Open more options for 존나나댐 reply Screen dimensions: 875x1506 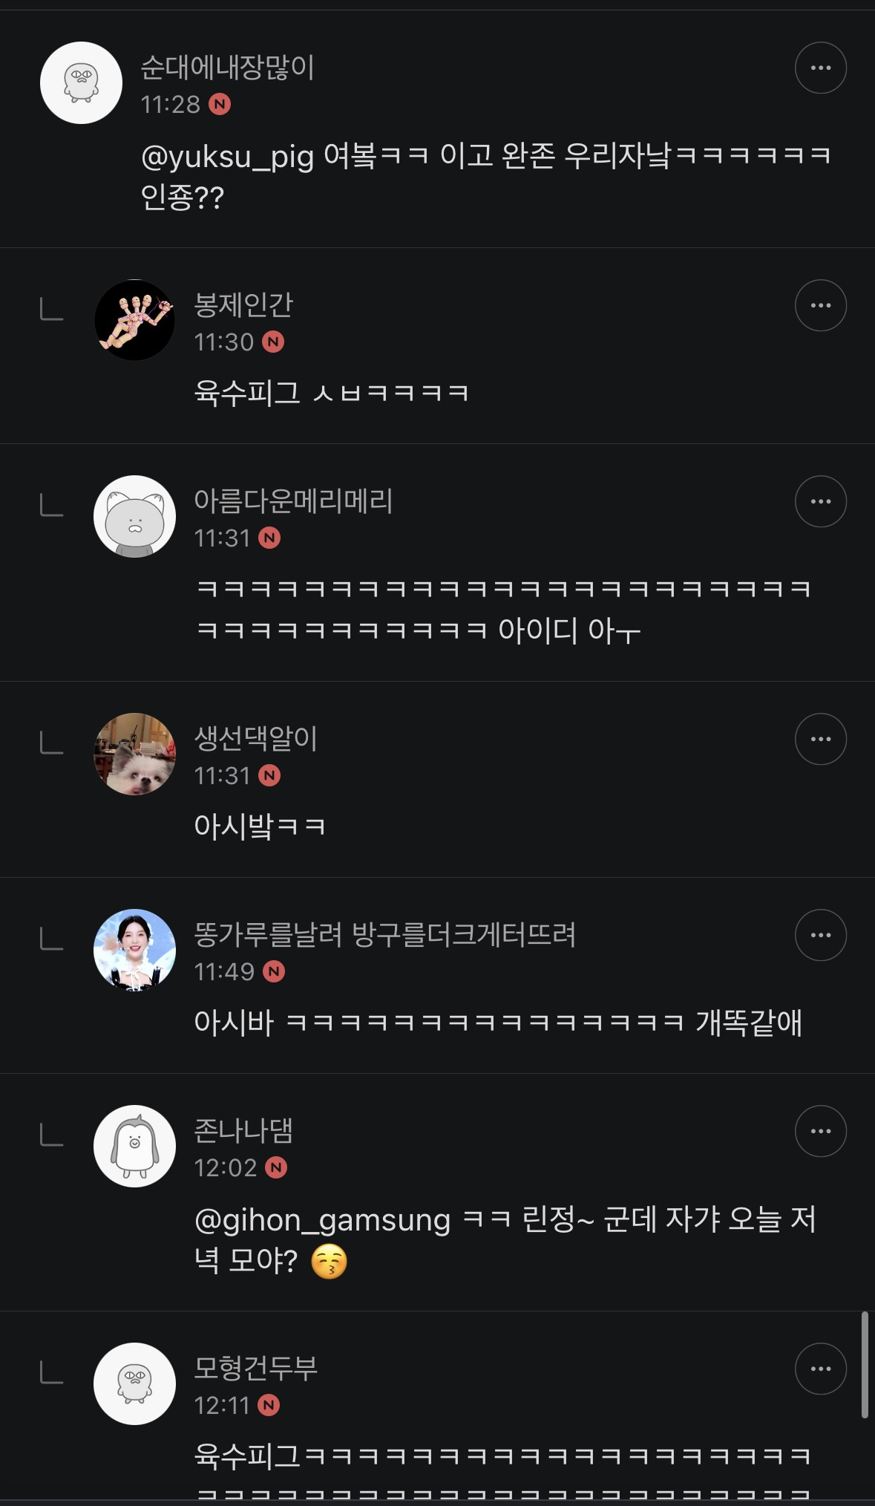click(820, 1131)
